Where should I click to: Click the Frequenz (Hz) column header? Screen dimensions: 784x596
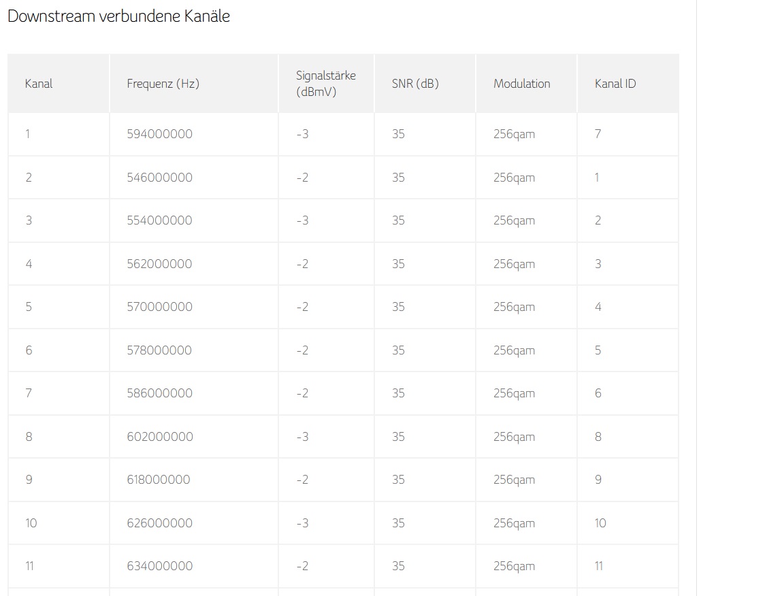tap(163, 84)
